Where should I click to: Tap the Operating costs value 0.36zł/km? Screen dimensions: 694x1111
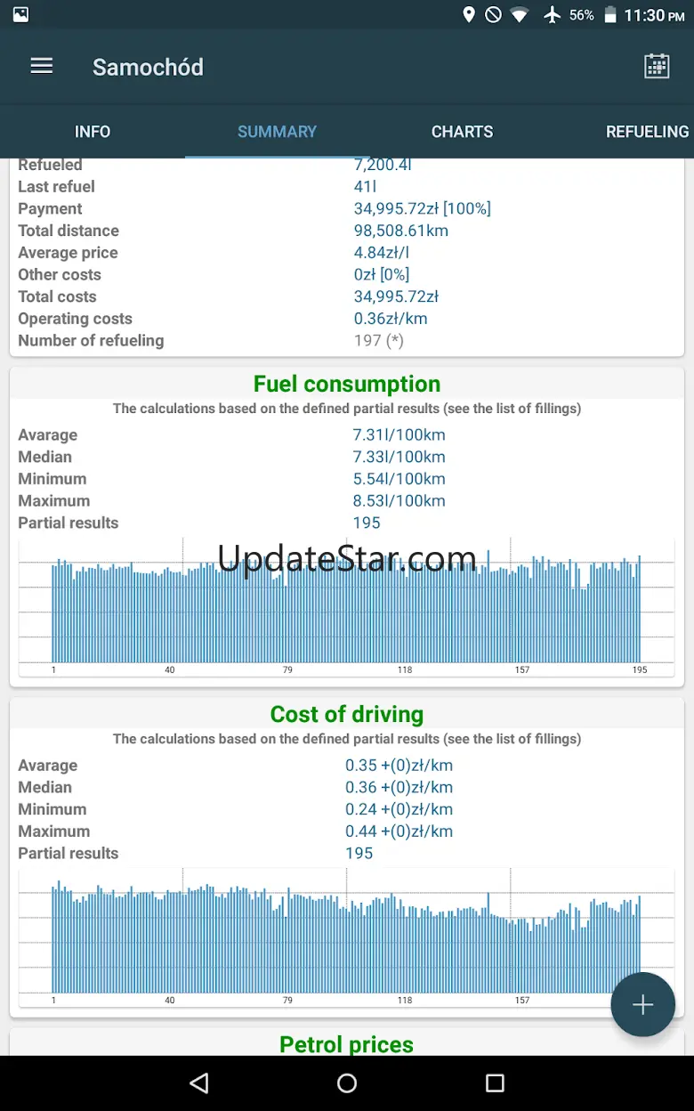(x=391, y=319)
